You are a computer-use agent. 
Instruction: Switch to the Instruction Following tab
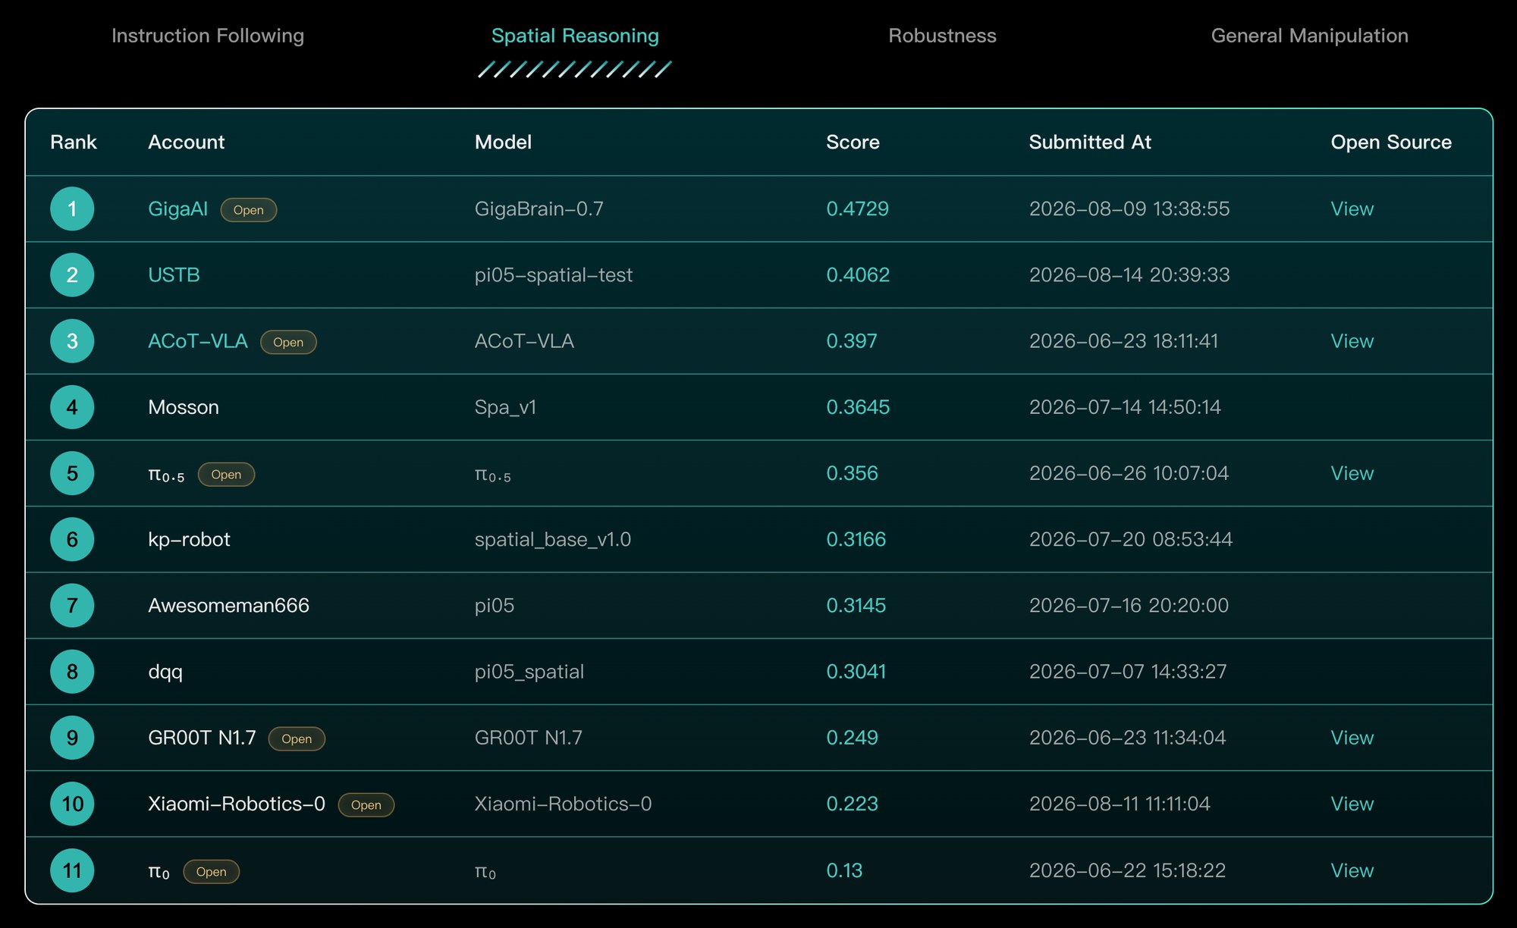pos(208,36)
